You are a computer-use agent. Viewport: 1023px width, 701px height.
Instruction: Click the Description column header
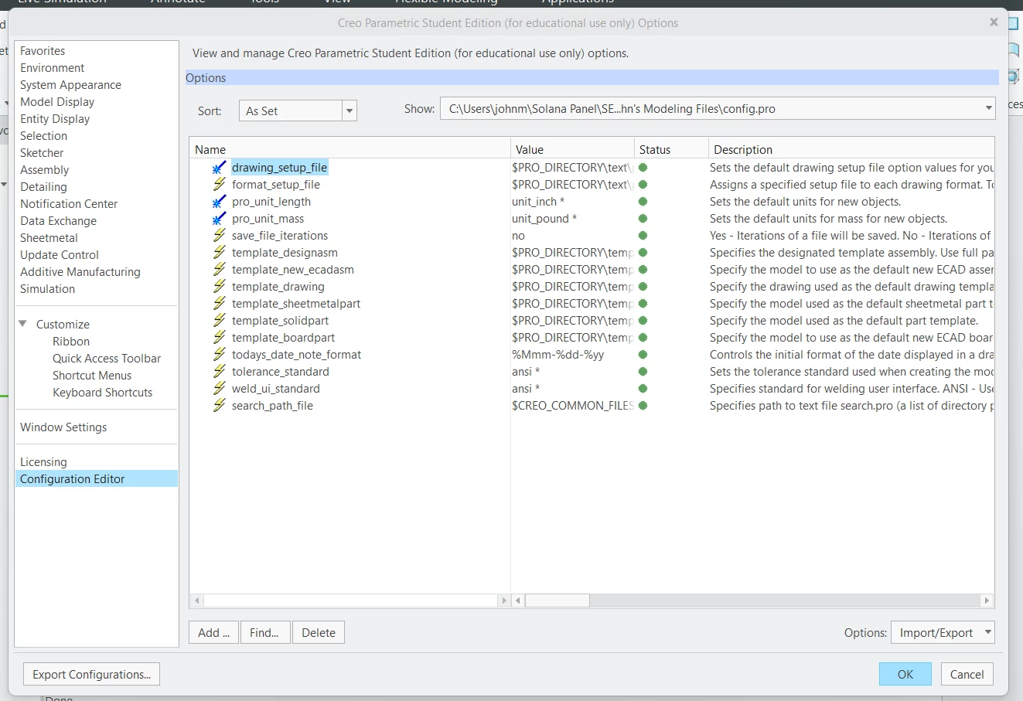(851, 150)
